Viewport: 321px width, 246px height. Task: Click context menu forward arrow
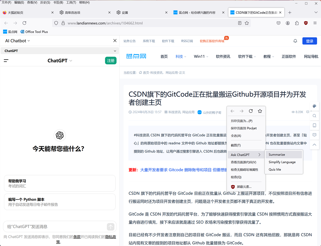point(242,111)
